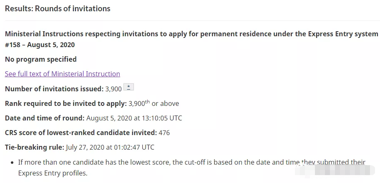Viewport: 380px width, 183px height.
Task: Click the "Express Entry profiles." ending text
Action: point(53,173)
